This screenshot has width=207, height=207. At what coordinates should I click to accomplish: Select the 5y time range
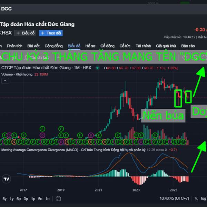tap(4, 199)
